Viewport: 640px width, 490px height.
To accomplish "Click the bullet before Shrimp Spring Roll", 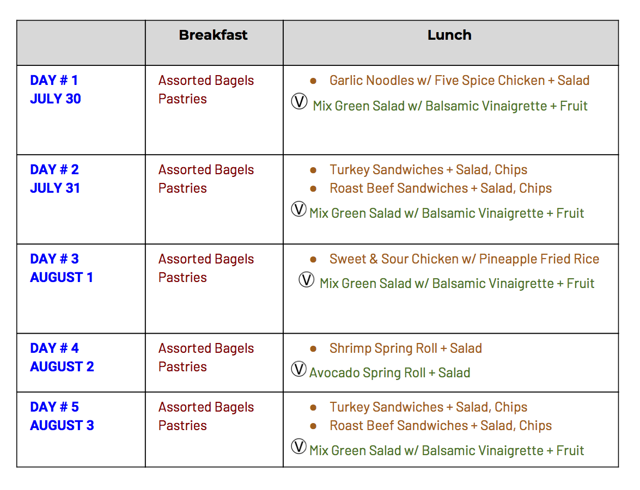I will click(x=313, y=348).
